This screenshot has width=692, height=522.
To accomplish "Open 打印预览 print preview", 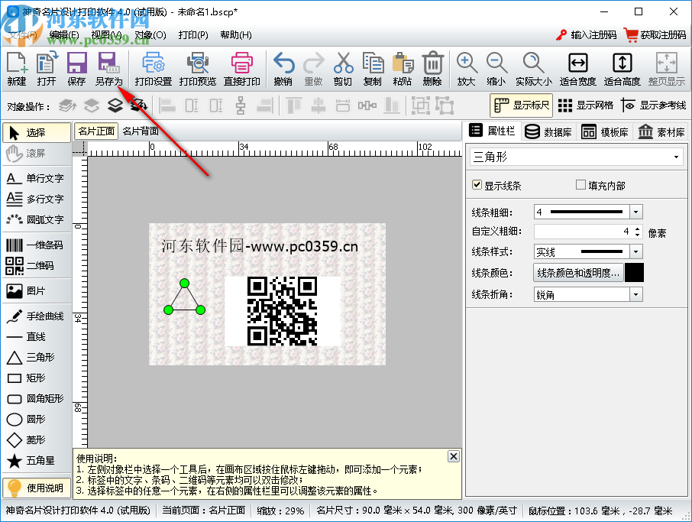I will click(x=198, y=69).
